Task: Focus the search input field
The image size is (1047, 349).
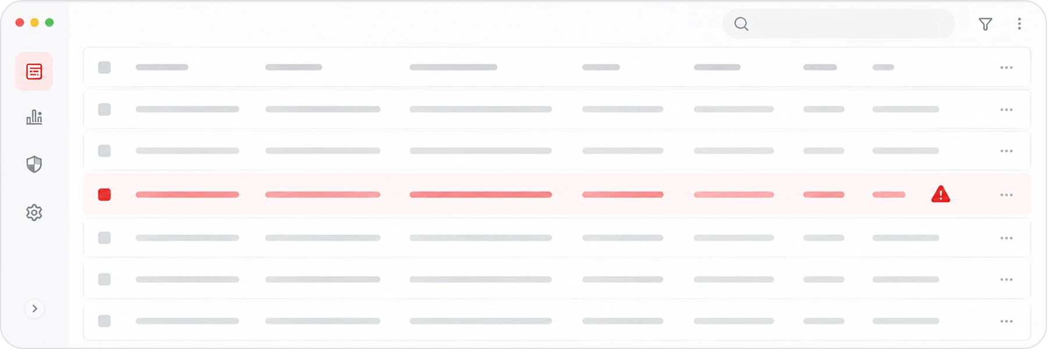Action: pos(838,24)
